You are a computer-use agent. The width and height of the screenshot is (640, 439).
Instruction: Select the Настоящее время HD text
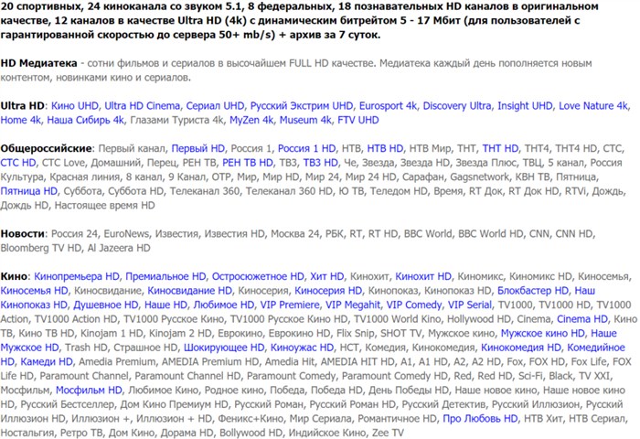tap(105, 206)
